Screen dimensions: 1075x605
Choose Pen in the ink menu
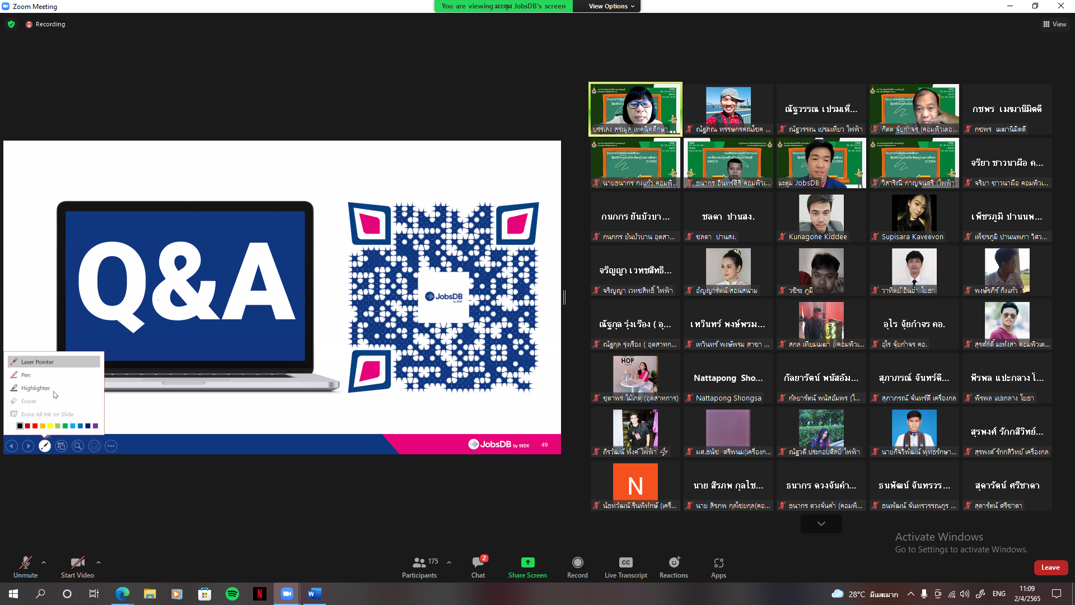point(26,375)
